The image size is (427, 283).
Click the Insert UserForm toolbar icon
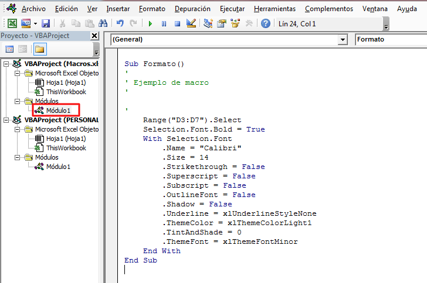click(26, 23)
